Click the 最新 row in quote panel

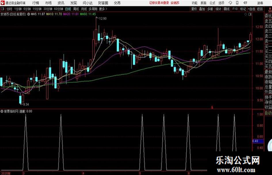[268, 72]
